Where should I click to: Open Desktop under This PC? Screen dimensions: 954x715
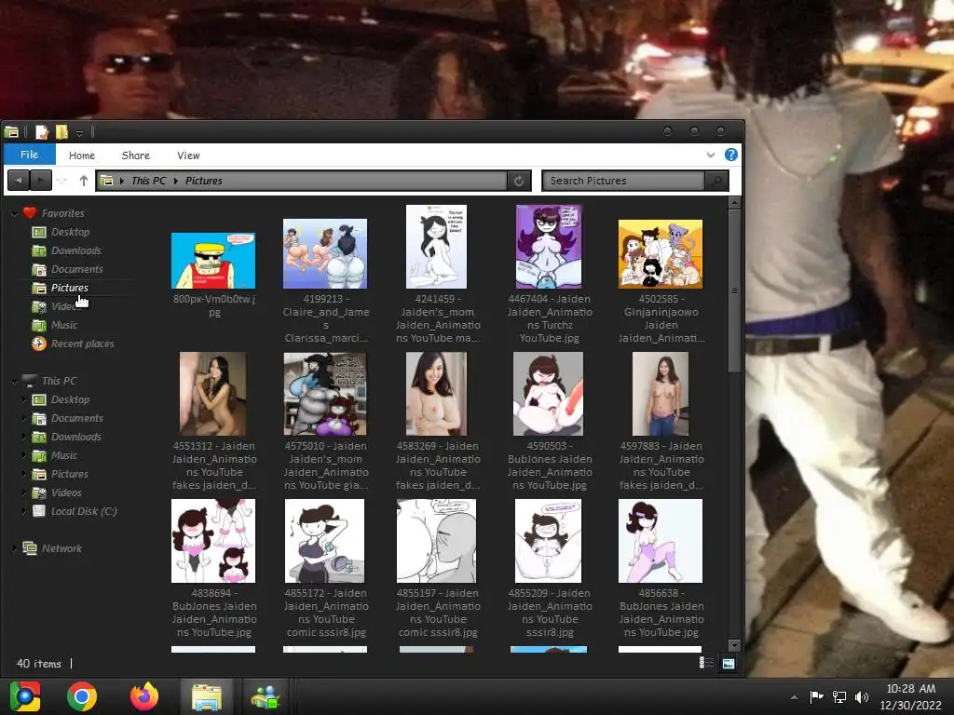(71, 399)
